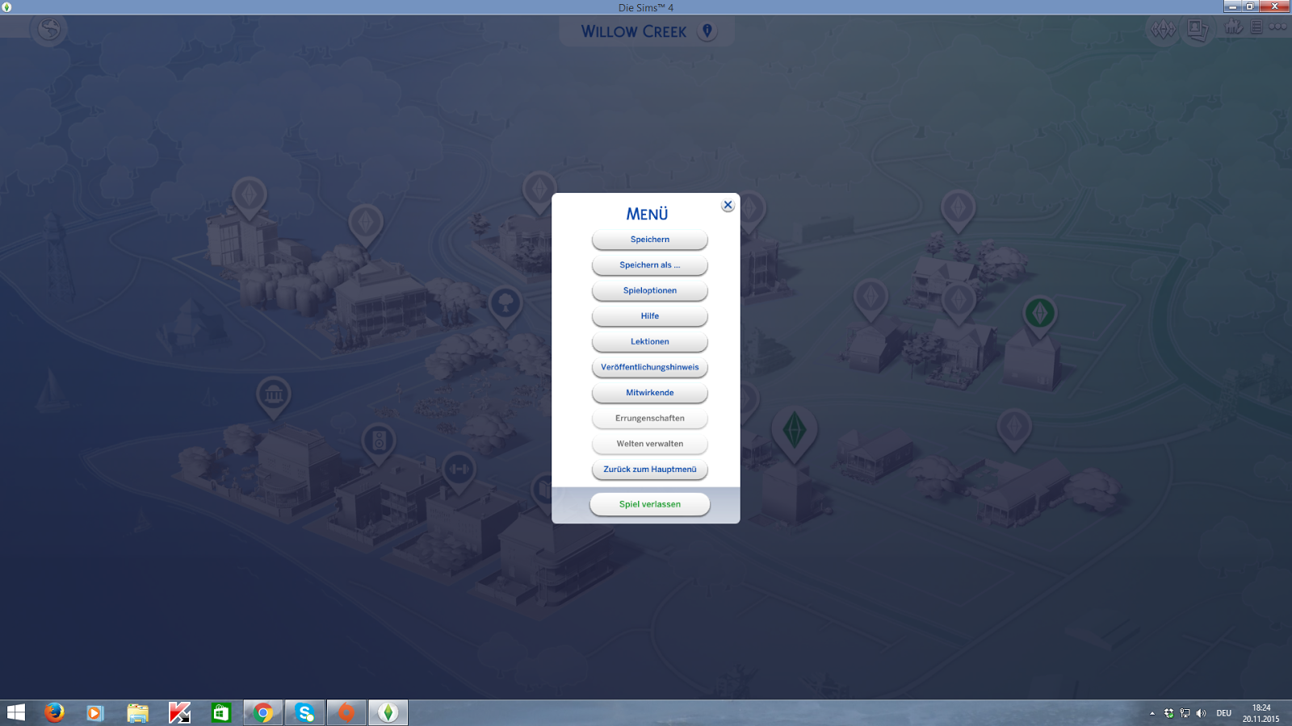Close the Menü dialog with the X
Image resolution: width=1292 pixels, height=726 pixels.
[x=728, y=205]
